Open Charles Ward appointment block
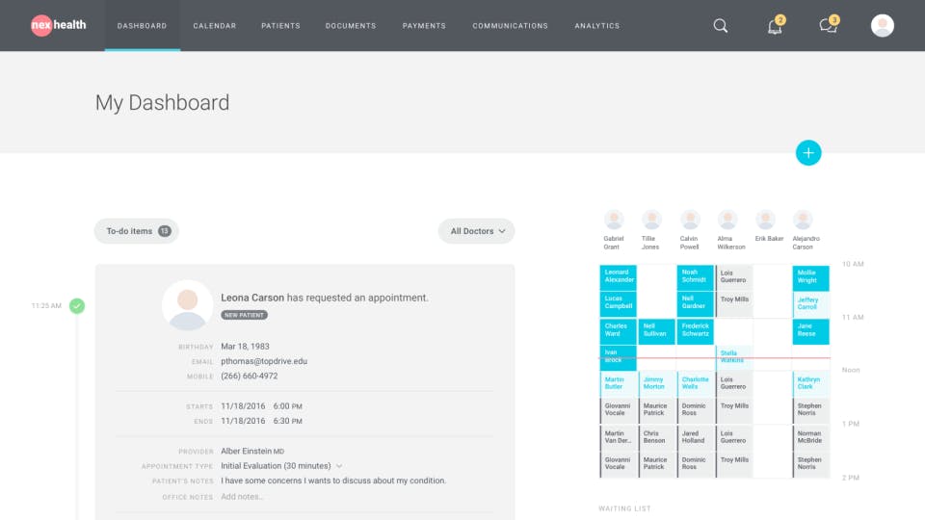This screenshot has height=520, width=925. pos(619,331)
